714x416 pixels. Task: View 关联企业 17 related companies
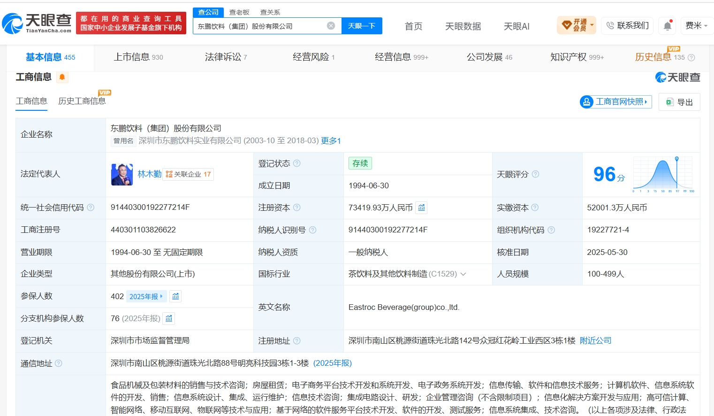(188, 174)
